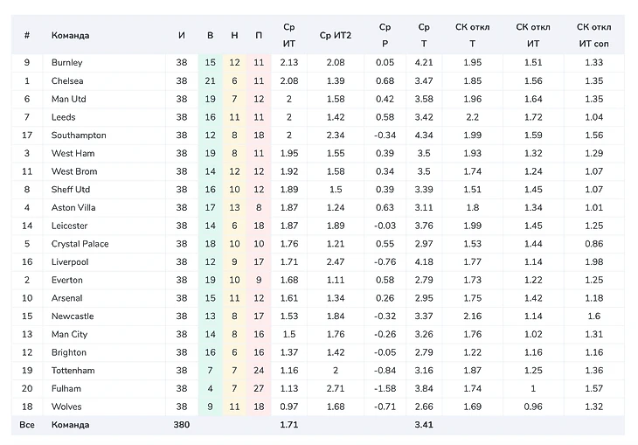This screenshot has width=638, height=445.
Task: Click Fulham's red losses cell 27
Action: 258,388
